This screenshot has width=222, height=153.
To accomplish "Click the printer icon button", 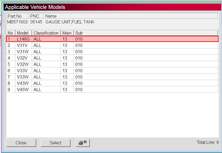I will coord(83,143).
